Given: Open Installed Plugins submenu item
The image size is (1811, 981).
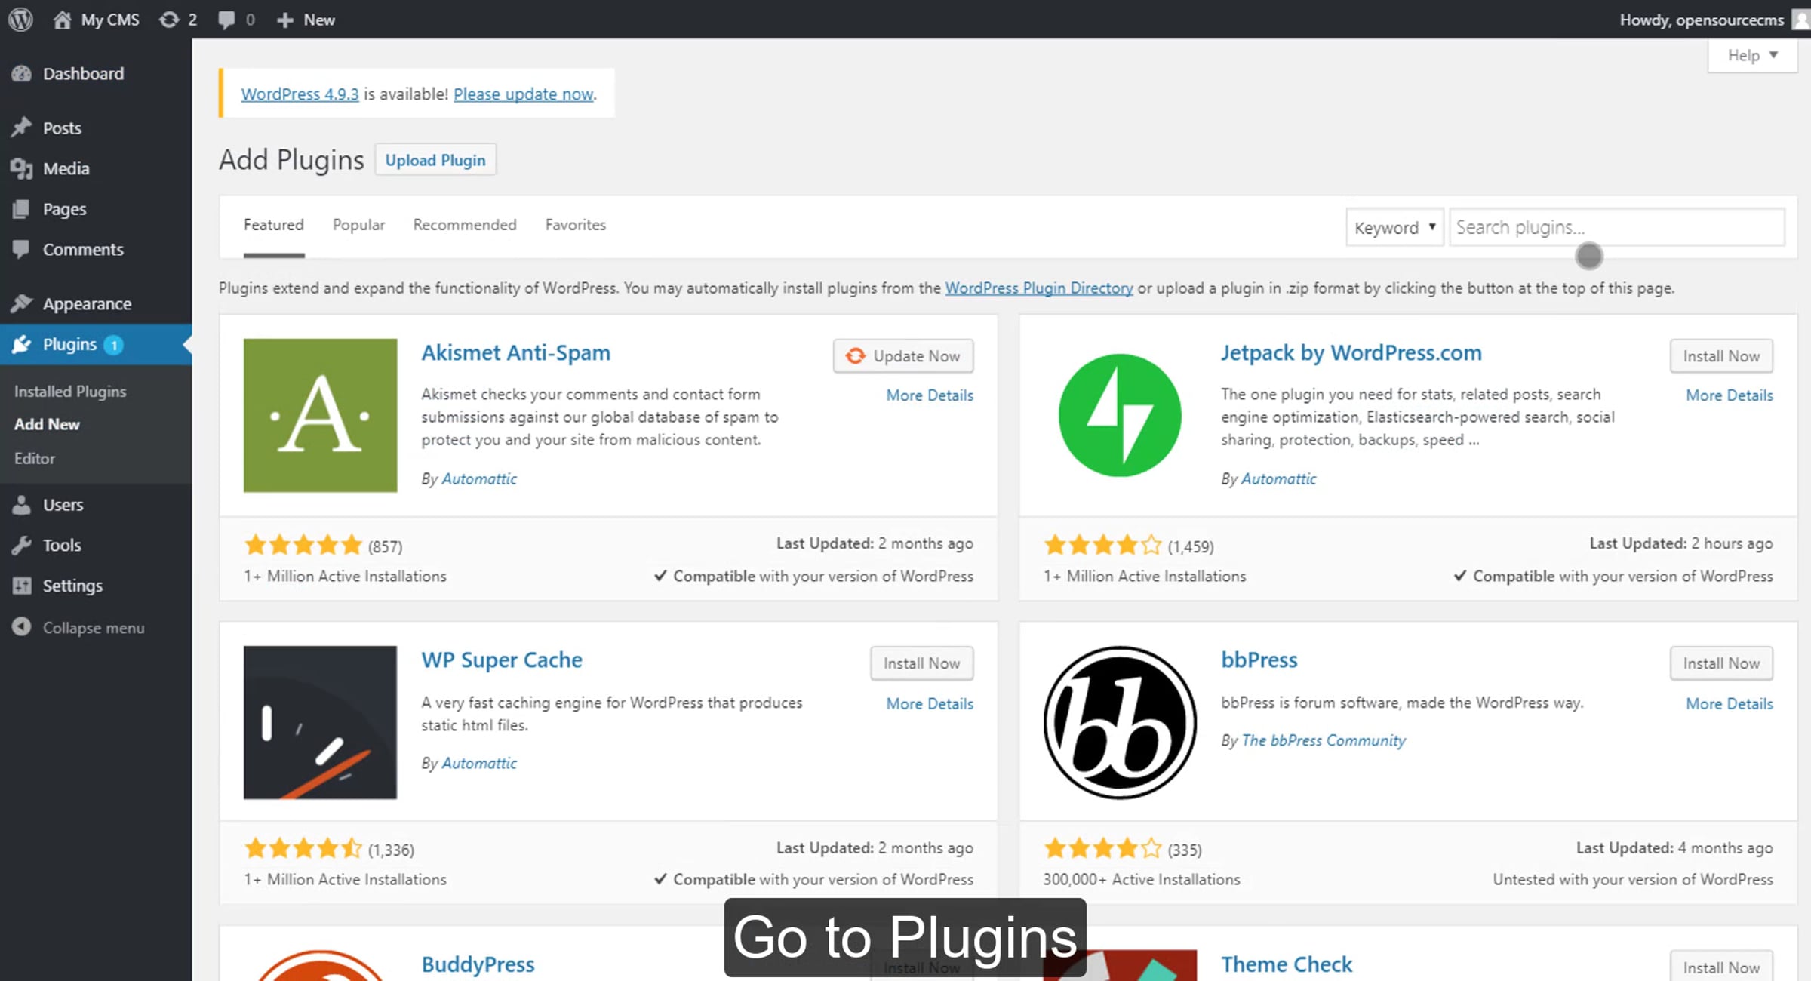Looking at the screenshot, I should click(x=70, y=391).
